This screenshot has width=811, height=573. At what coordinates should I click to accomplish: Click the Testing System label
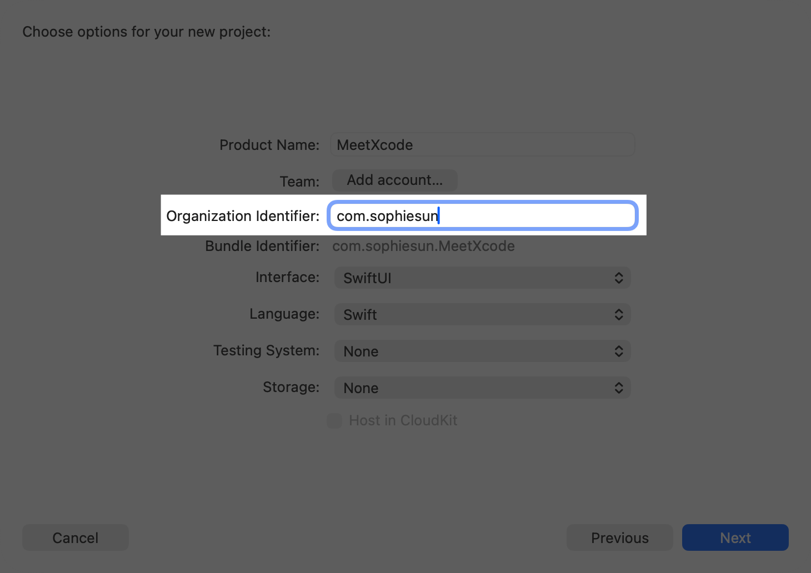[267, 350]
